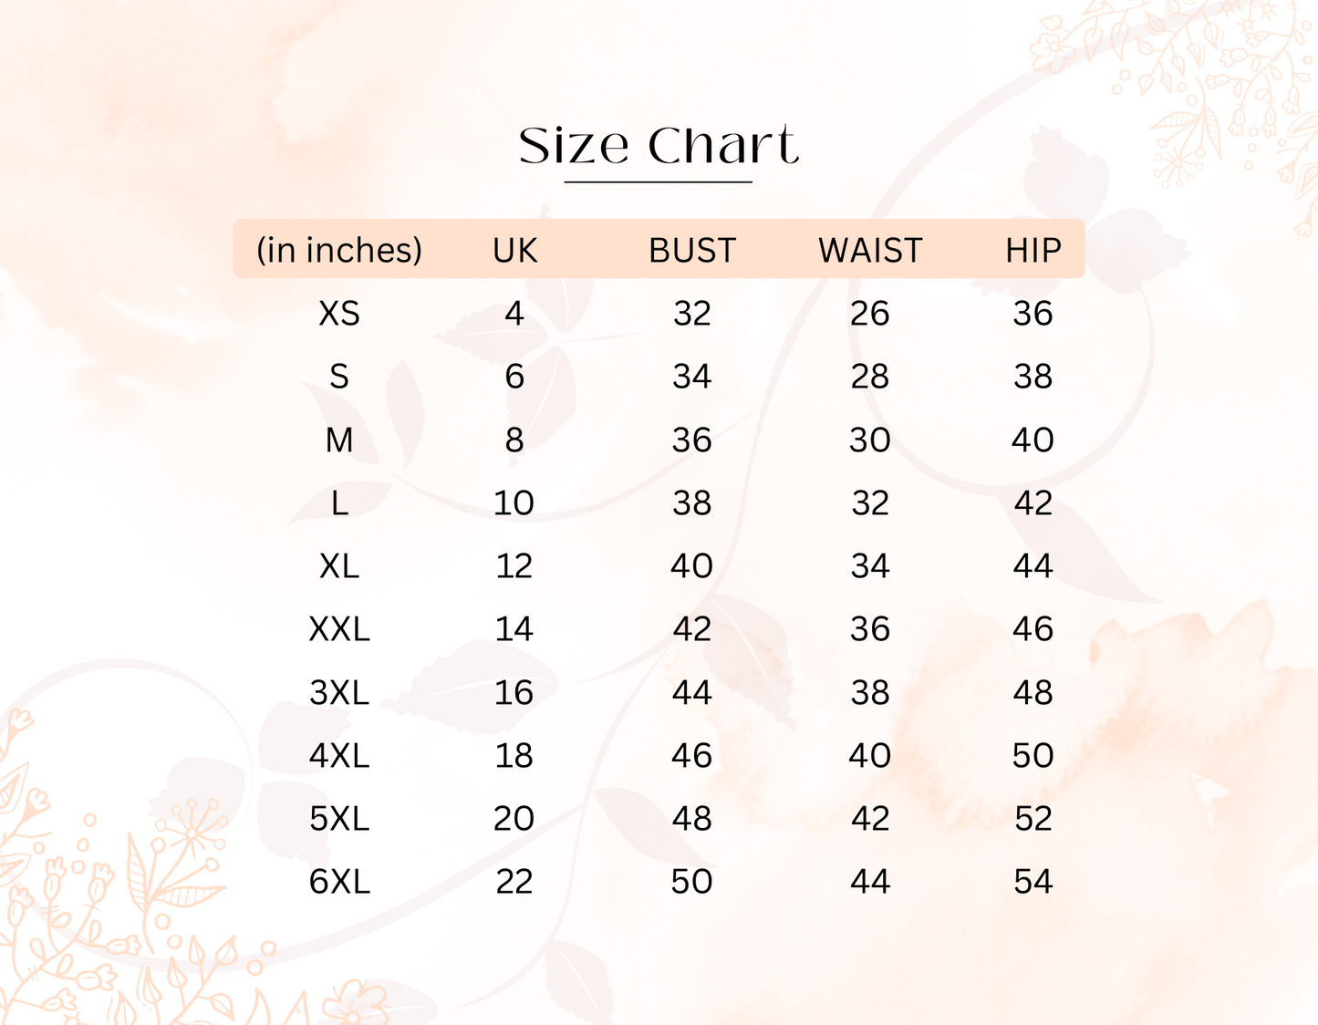Select the "(in inches)" header label

point(339,251)
